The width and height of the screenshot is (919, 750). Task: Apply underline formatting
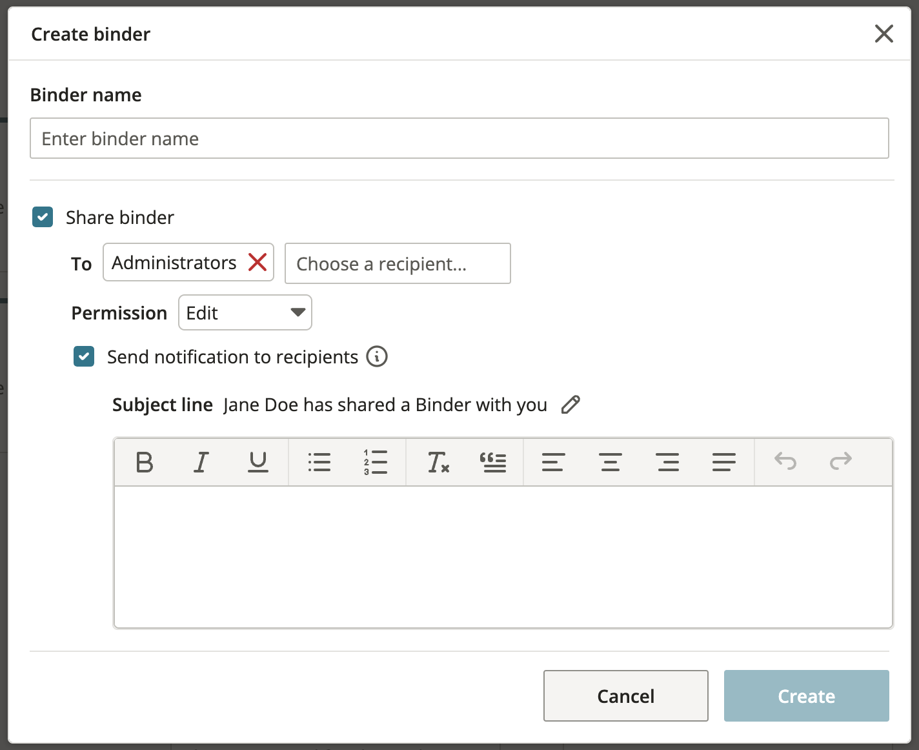tap(258, 462)
